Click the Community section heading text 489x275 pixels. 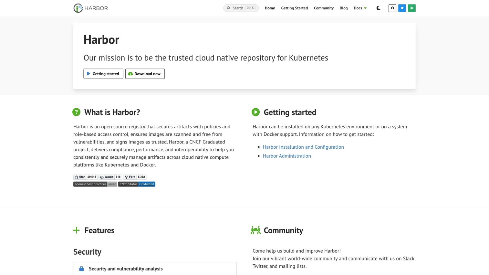click(283, 230)
